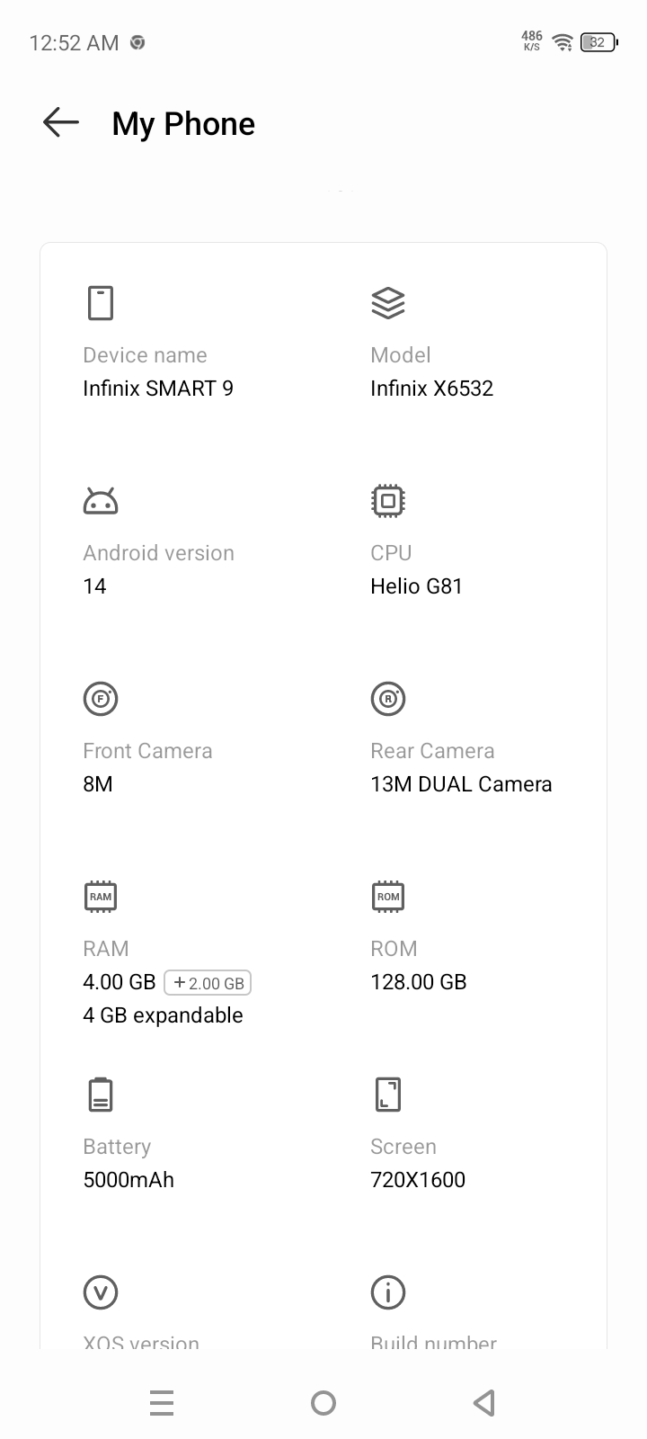The height and width of the screenshot is (1439, 647).
Task: Tap the battery indicator in status bar
Action: pos(598,42)
